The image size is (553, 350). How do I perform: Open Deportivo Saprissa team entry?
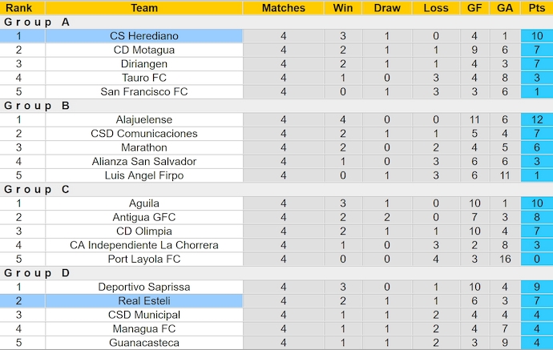coord(144,287)
